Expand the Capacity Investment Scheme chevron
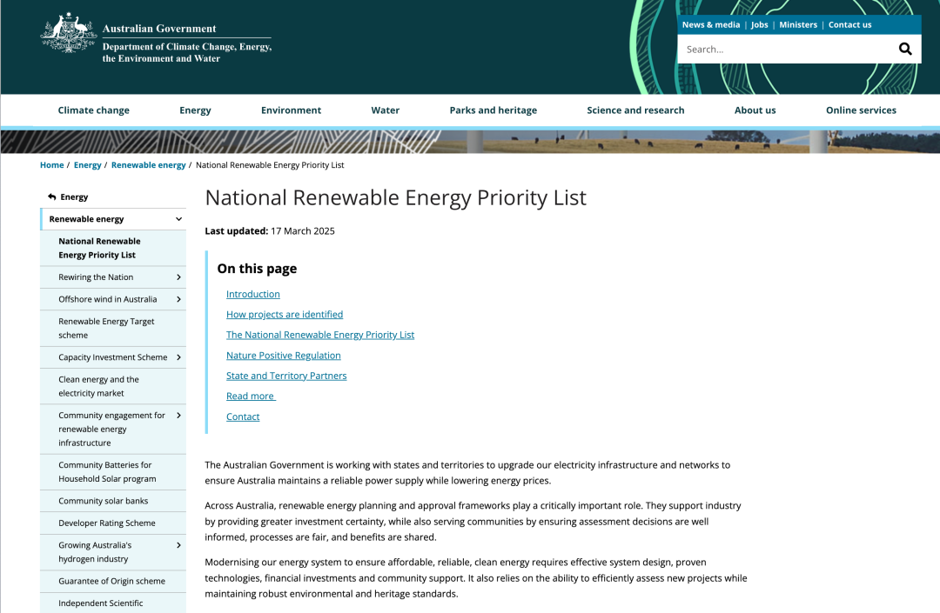The width and height of the screenshot is (940, 613). [x=178, y=357]
